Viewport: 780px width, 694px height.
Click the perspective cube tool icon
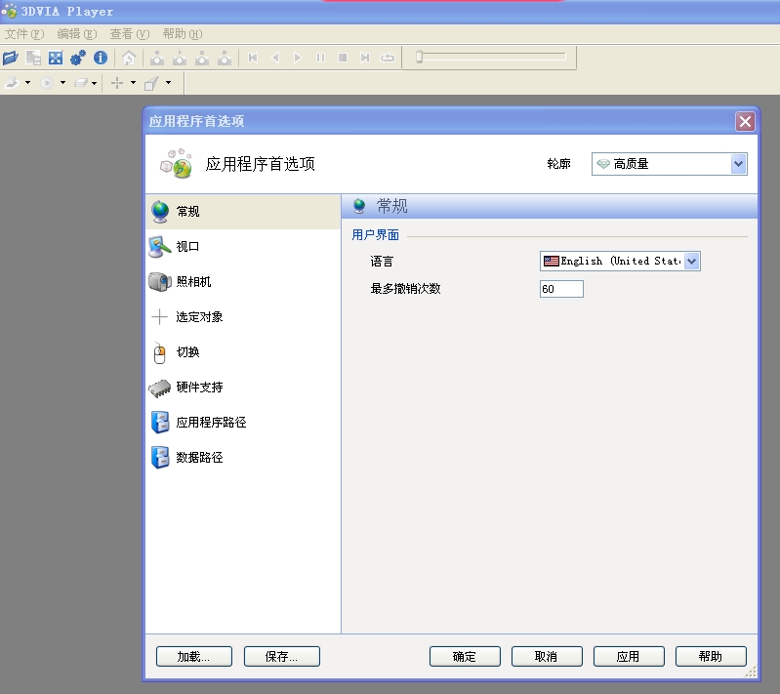coord(151,83)
